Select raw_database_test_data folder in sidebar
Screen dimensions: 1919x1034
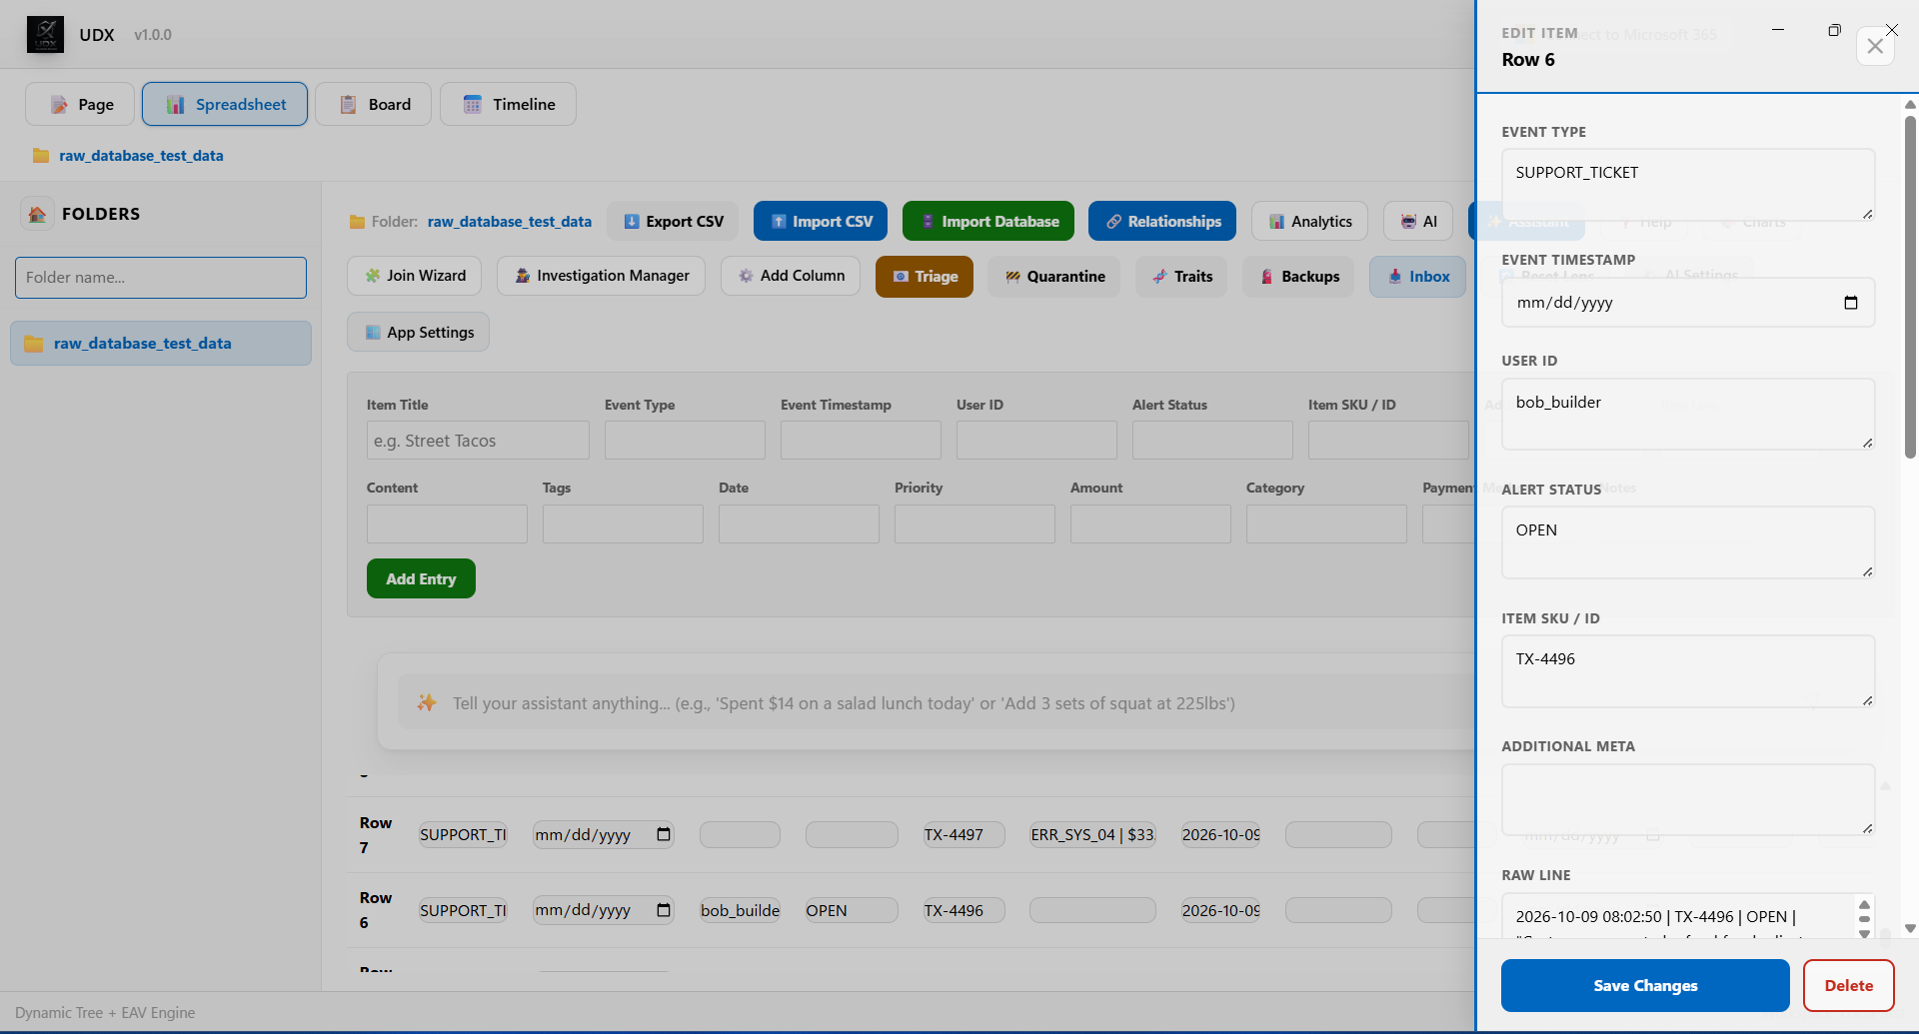[x=161, y=343]
